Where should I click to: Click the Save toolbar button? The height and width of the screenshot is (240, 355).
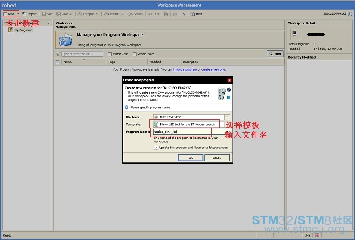(48, 14)
